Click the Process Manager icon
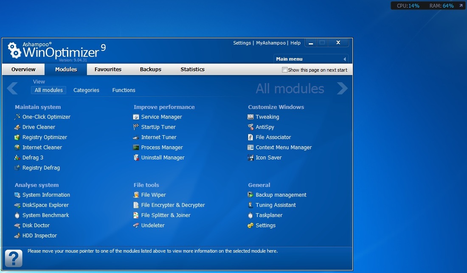The width and height of the screenshot is (467, 273). pyautogui.click(x=136, y=147)
